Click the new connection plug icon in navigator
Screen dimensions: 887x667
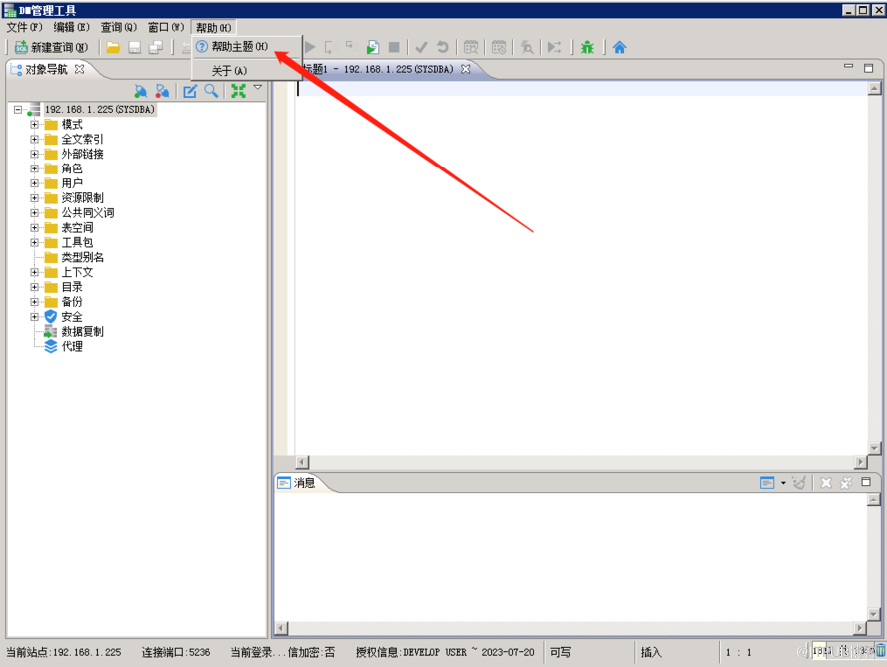(141, 91)
